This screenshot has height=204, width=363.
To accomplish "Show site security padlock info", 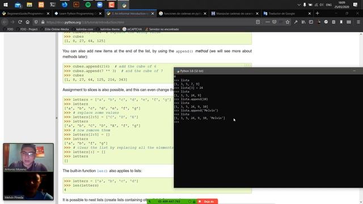I will coord(43,22).
